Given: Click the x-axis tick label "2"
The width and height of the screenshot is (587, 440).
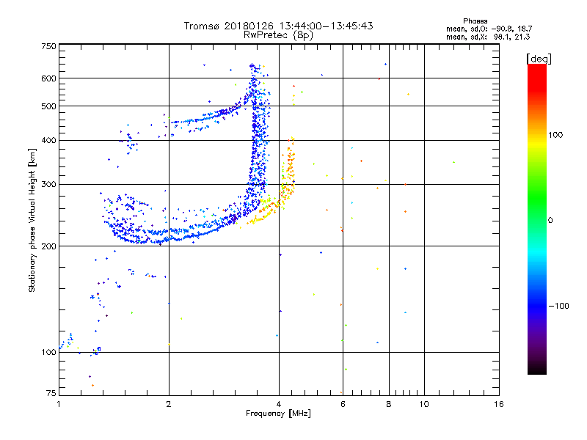Looking at the screenshot, I should point(169,404).
